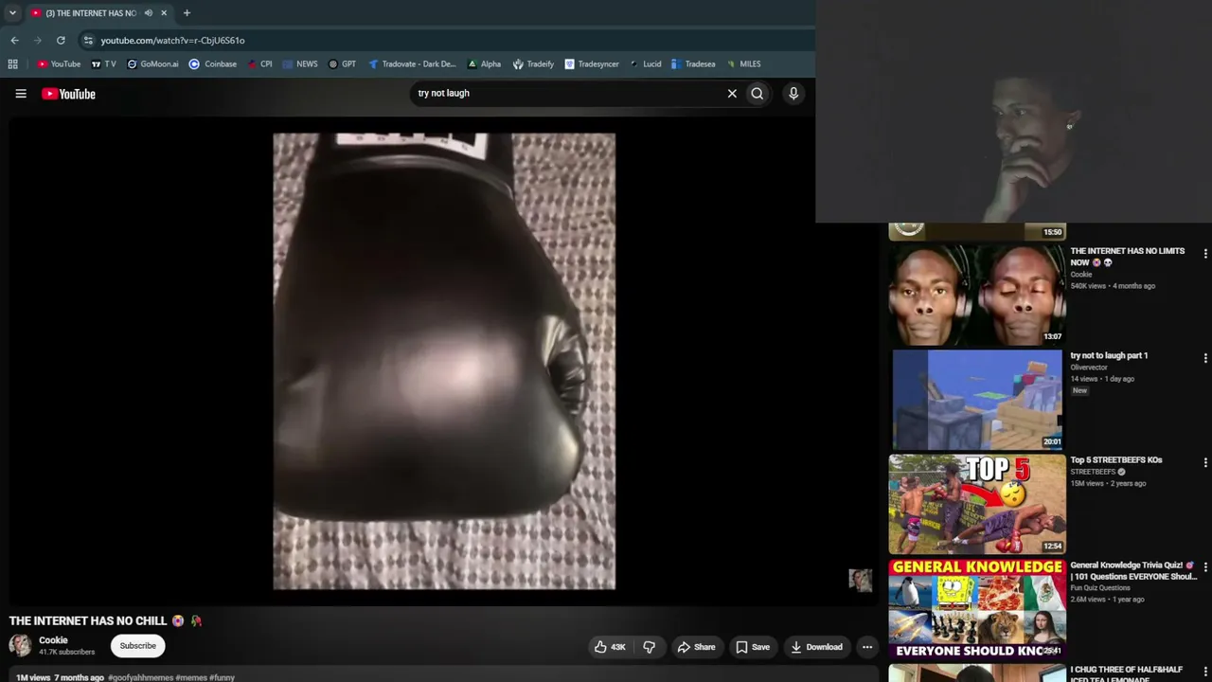
Task: Open 'Top 5 STREETBEEFS KOs' video title
Action: pos(1116,460)
